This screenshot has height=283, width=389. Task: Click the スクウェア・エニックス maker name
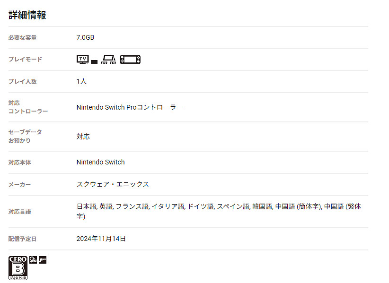coord(113,184)
